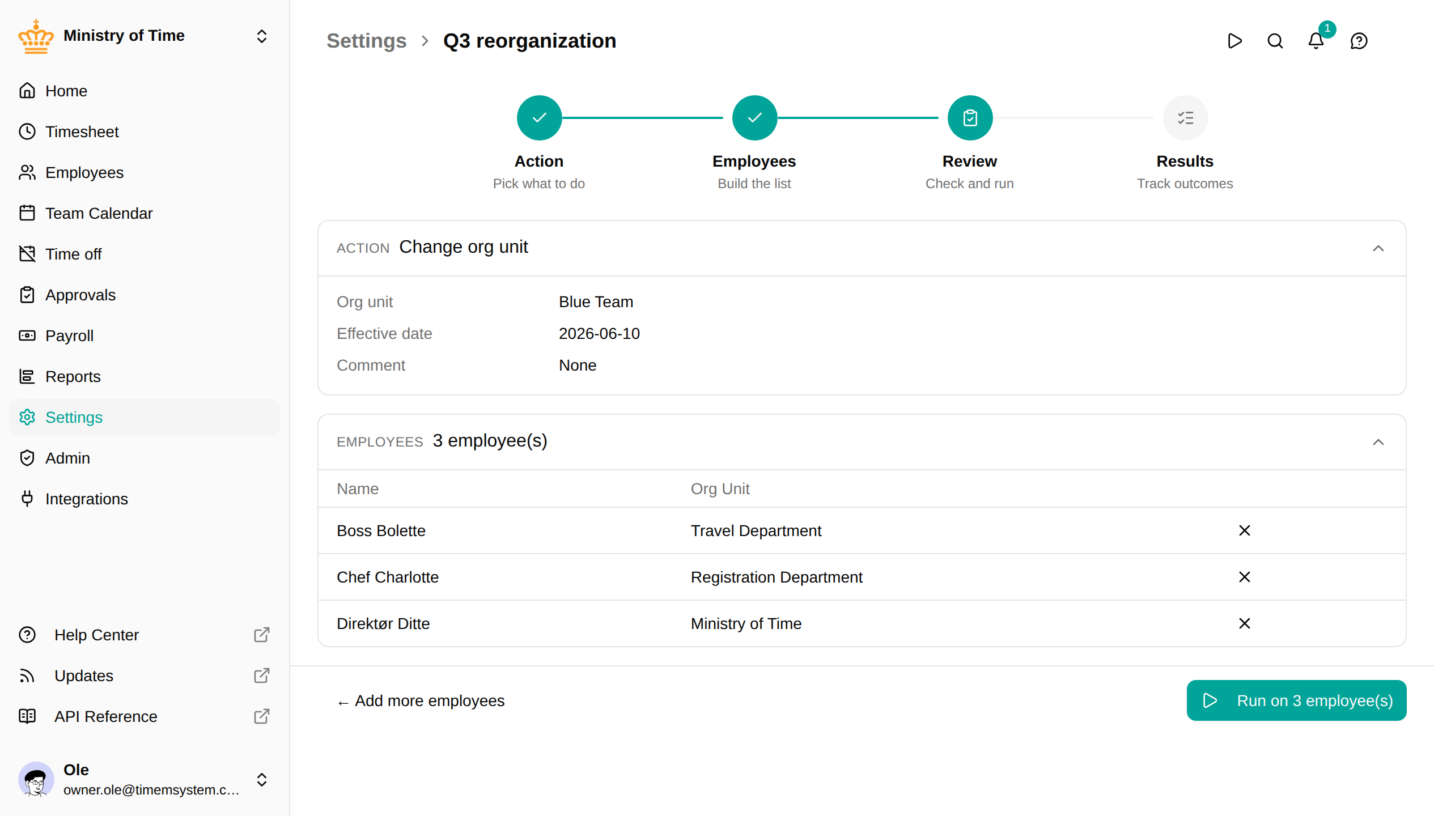The image size is (1451, 816).
Task: Click the Settings breadcrumb link
Action: 366,41
